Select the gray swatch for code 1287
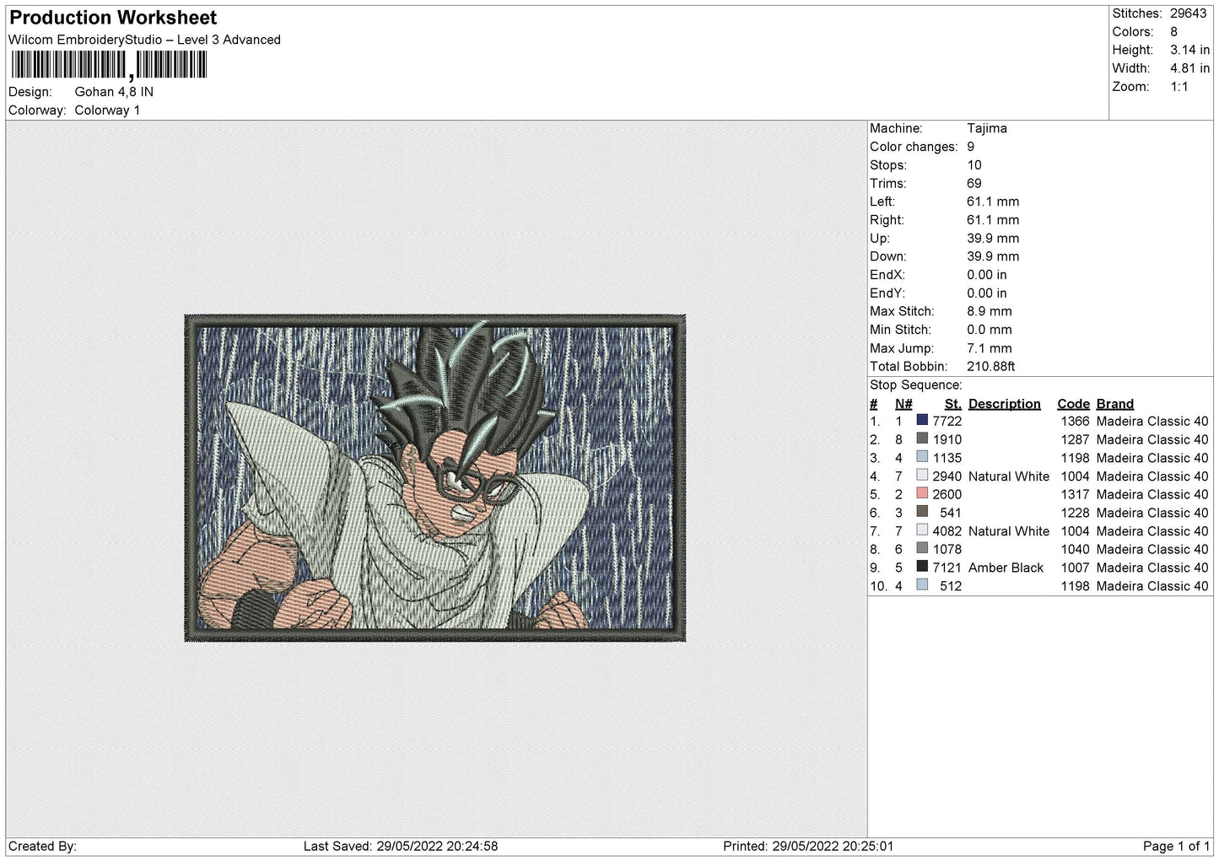 (922, 439)
